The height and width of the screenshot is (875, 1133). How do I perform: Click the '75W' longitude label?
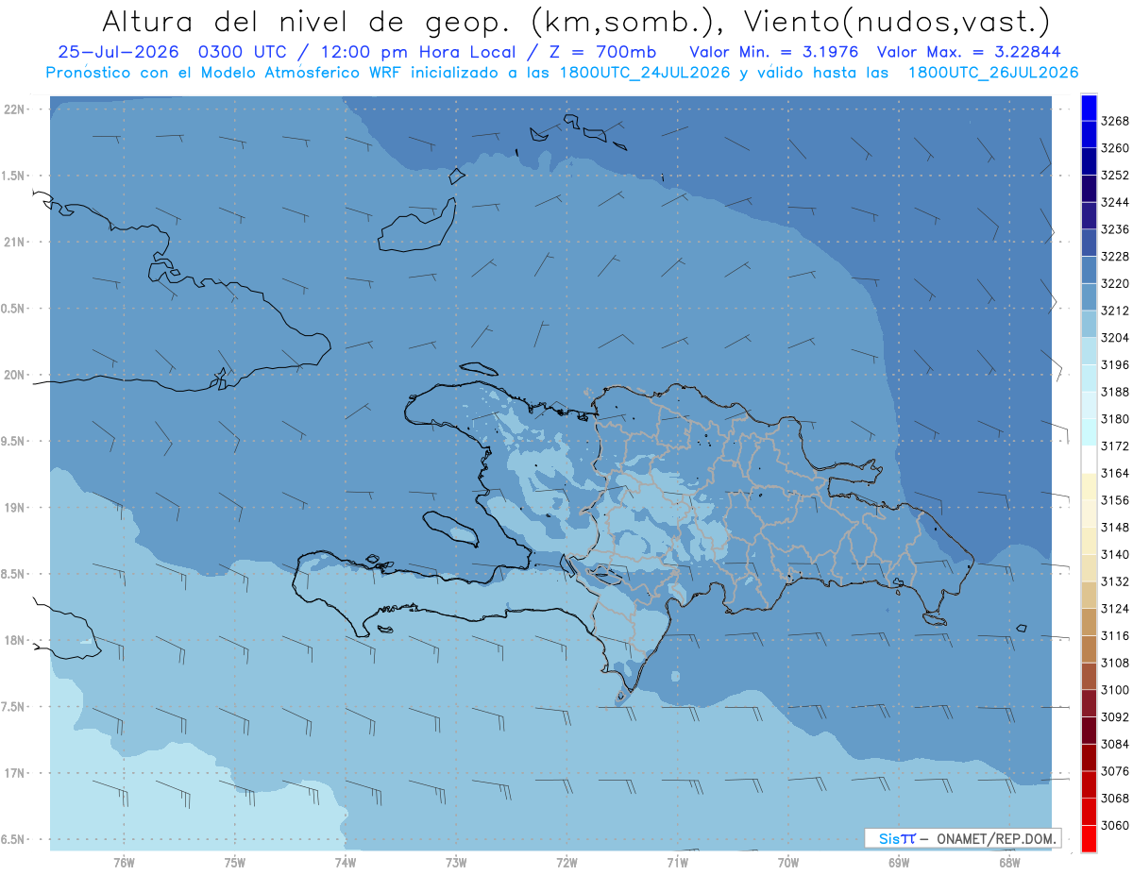tap(235, 862)
